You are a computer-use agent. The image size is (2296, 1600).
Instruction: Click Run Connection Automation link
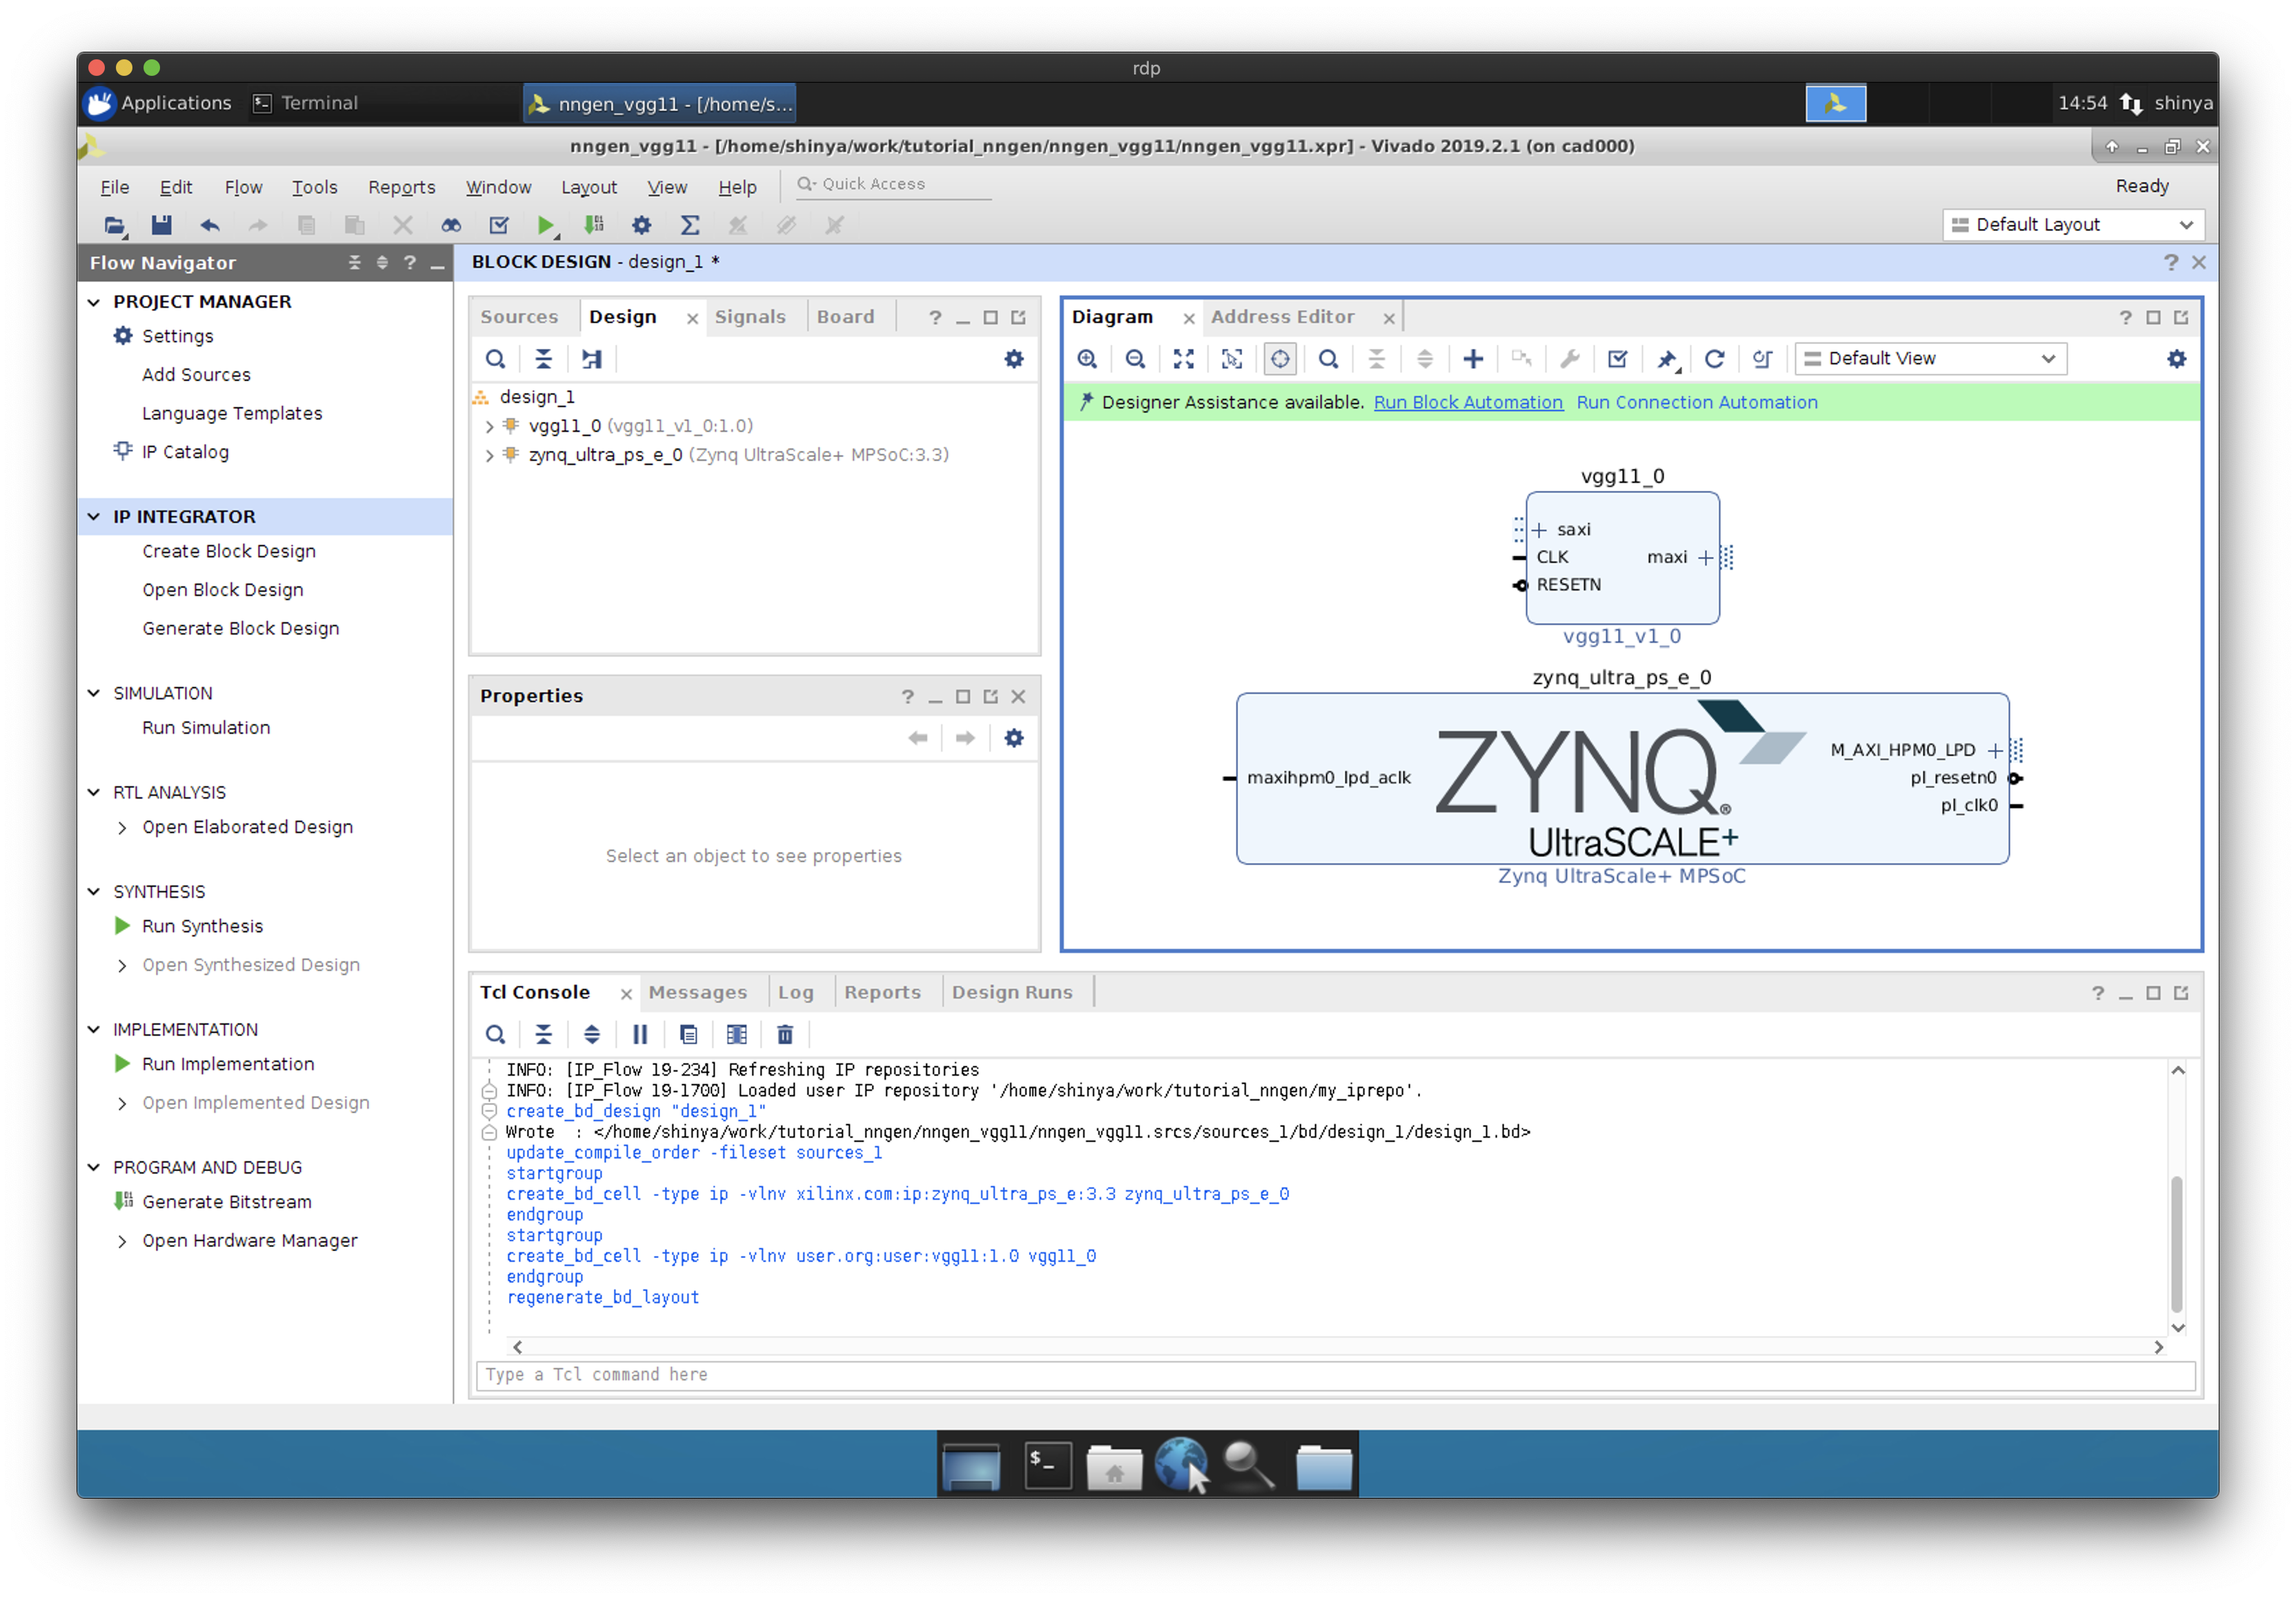click(1696, 402)
